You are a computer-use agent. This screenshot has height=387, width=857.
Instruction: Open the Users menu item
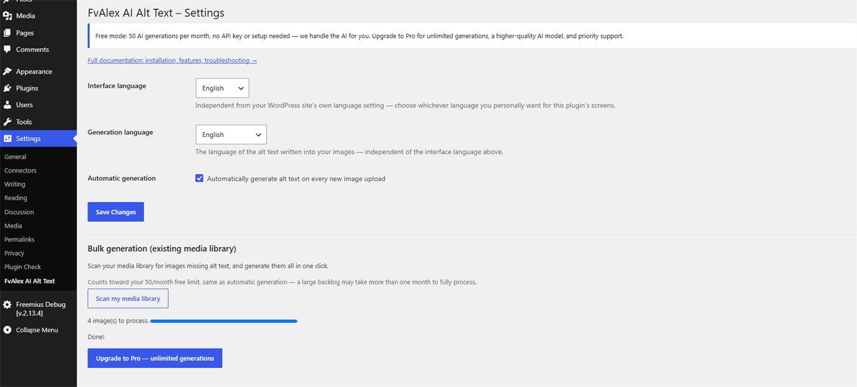tap(39, 105)
